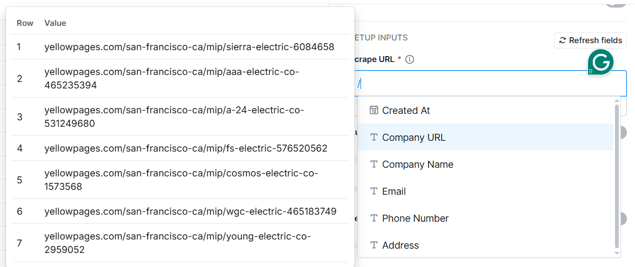Select Email field option
Viewport: 635px width, 267px height.
(486, 191)
